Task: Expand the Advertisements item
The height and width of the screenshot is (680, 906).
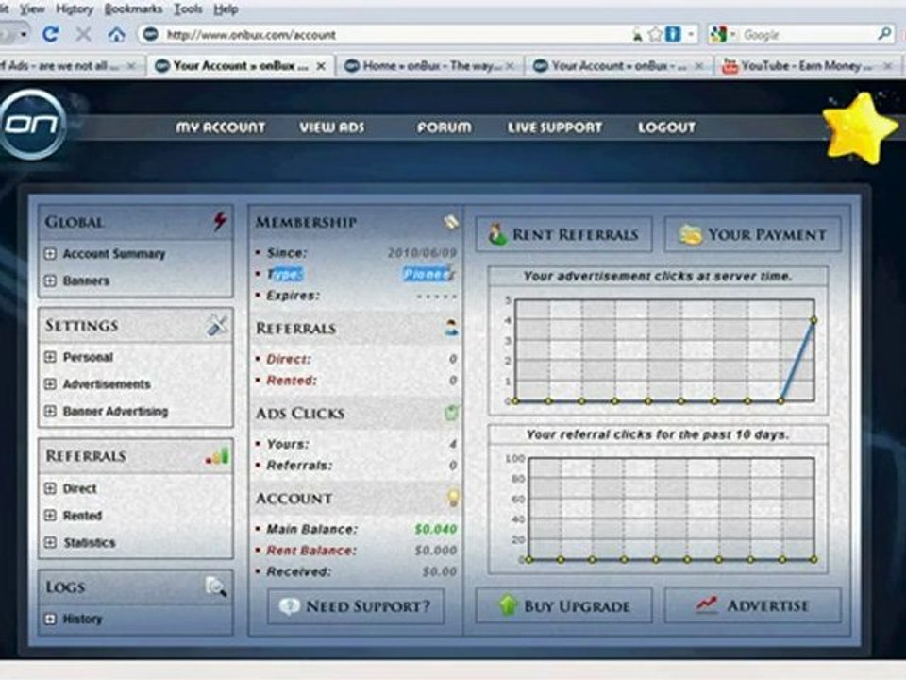Action: (50, 384)
